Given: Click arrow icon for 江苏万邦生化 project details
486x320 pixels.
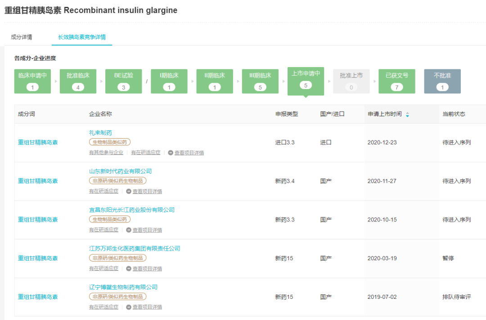Looking at the screenshot, I should point(129,269).
